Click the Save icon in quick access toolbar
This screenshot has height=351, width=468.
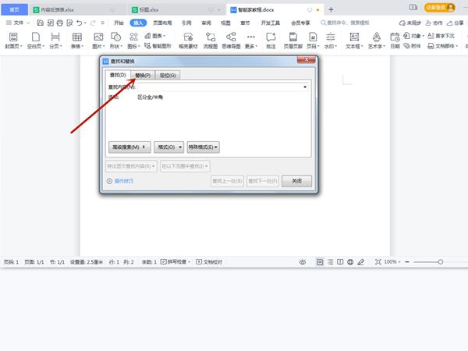coord(40,23)
